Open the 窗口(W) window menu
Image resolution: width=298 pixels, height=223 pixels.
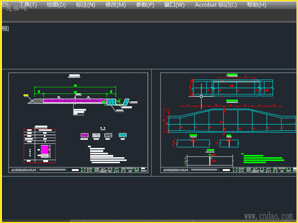coord(174,5)
